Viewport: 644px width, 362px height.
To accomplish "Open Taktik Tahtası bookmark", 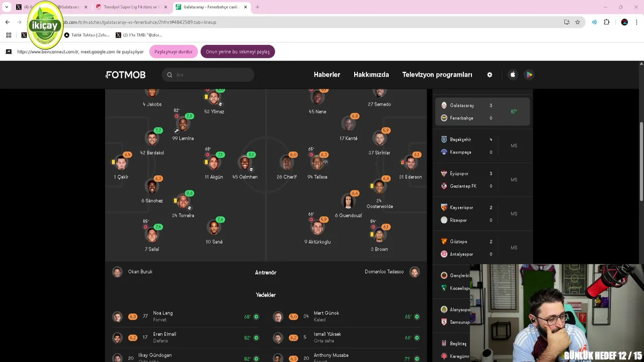I will [x=87, y=35].
